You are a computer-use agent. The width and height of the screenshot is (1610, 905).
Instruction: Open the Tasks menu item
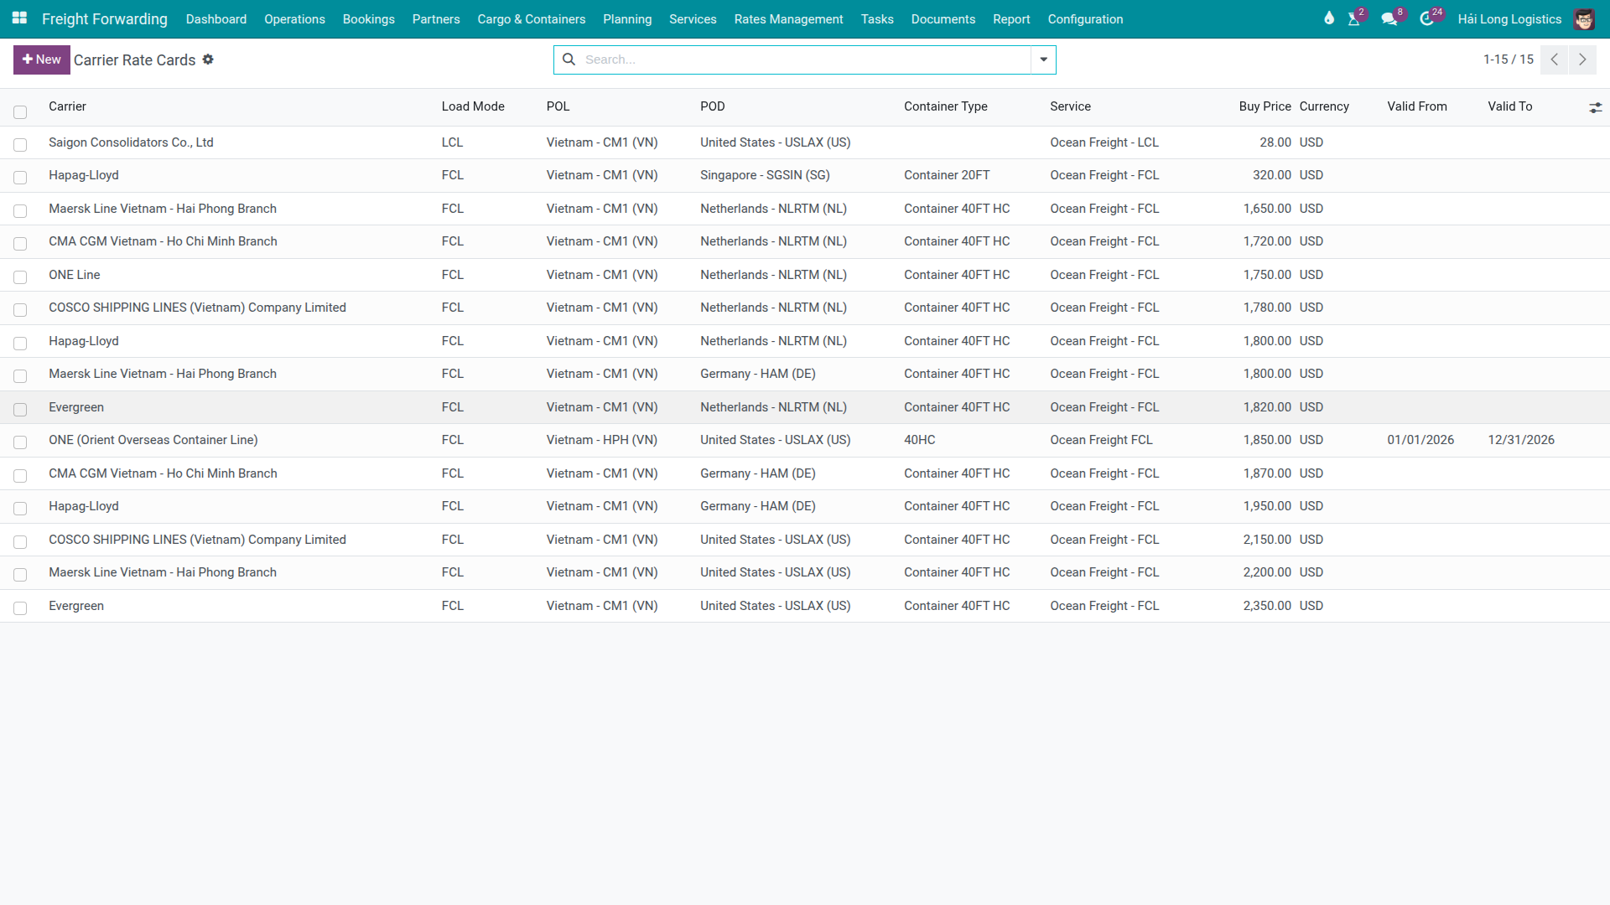pos(877,18)
